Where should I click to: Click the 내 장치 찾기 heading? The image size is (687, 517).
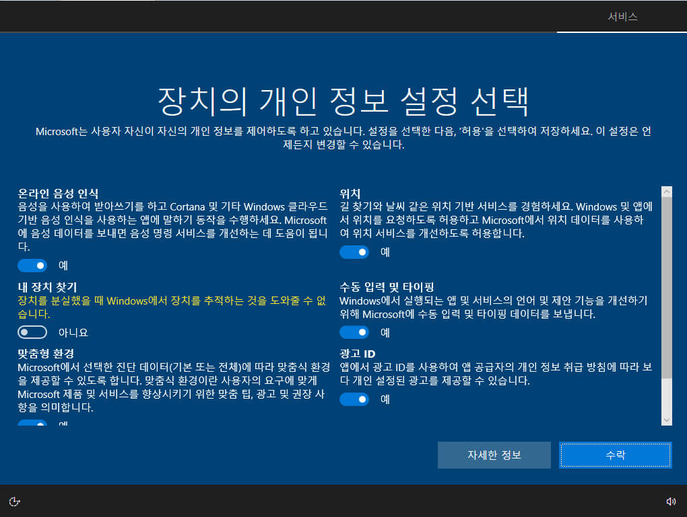47,287
